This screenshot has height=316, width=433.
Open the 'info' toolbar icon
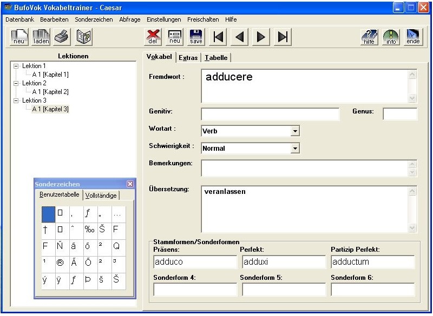pos(391,37)
